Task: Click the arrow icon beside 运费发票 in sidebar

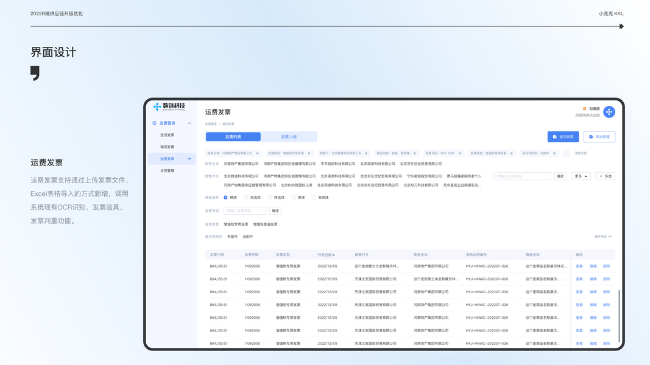Action: pos(189,159)
